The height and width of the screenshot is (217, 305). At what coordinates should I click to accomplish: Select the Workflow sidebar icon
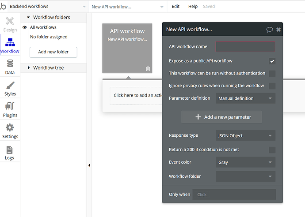tap(10, 42)
